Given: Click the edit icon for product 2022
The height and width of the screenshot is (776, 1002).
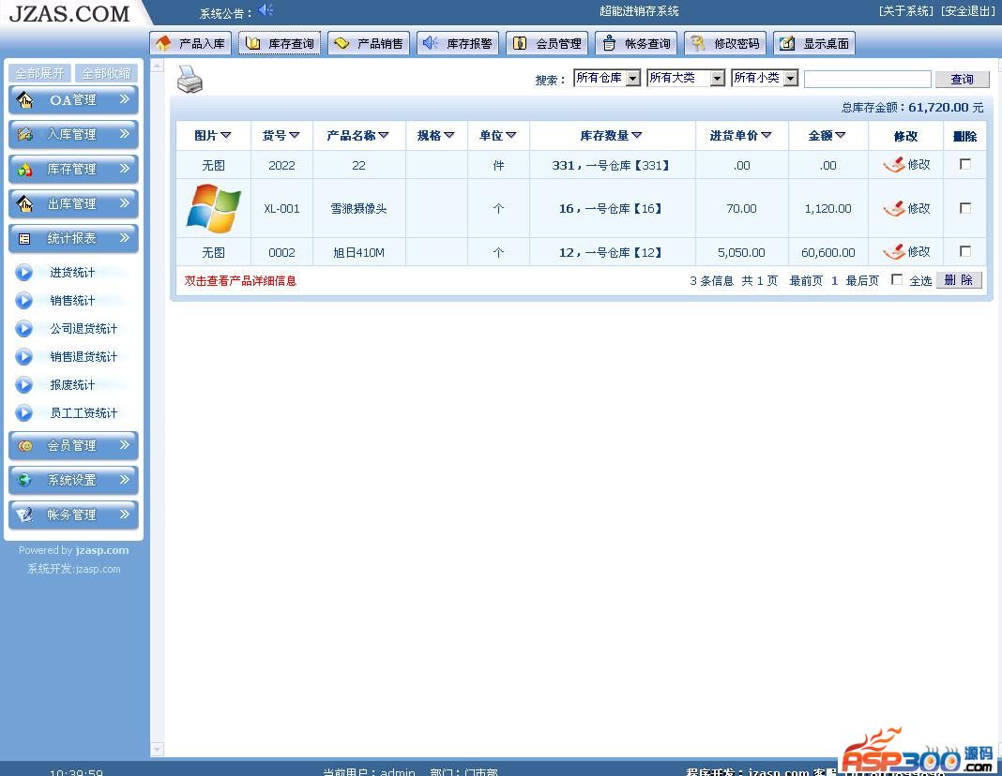Looking at the screenshot, I should tap(894, 165).
